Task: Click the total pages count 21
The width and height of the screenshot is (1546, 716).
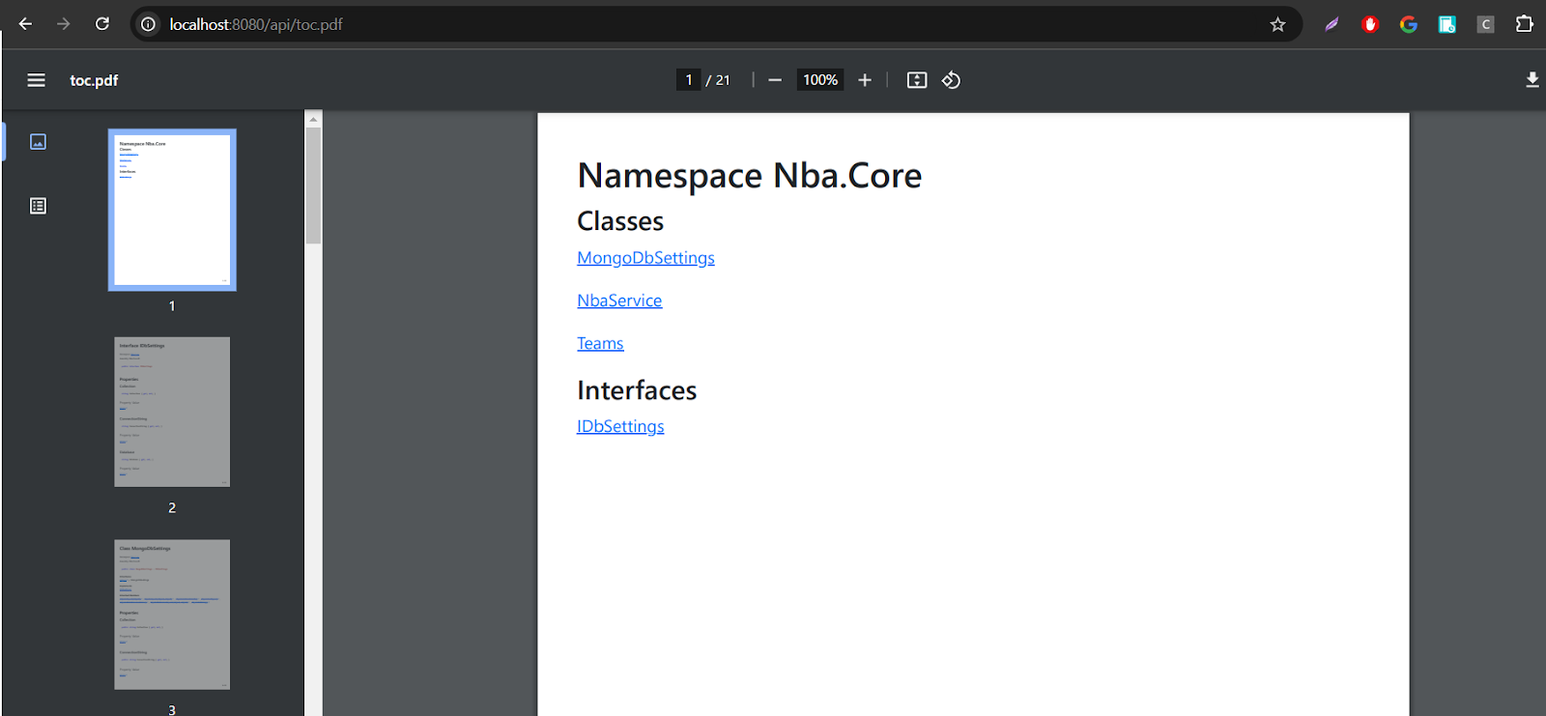Action: click(x=723, y=80)
